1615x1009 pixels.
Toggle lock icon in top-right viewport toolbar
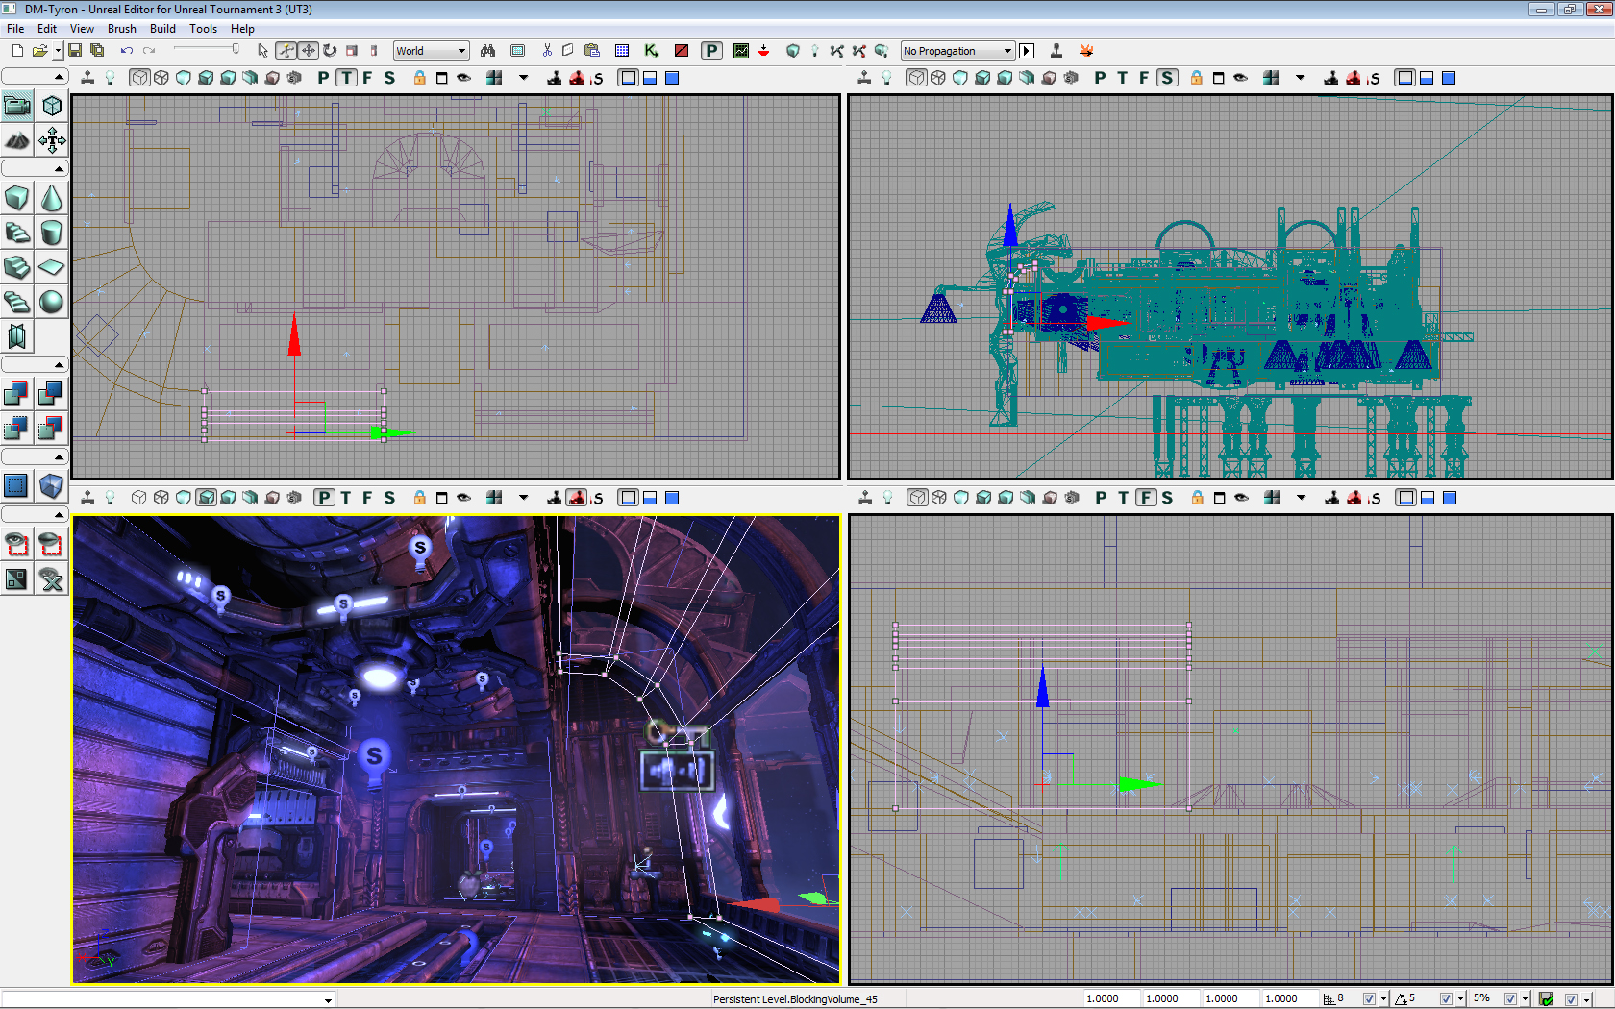click(x=1197, y=78)
